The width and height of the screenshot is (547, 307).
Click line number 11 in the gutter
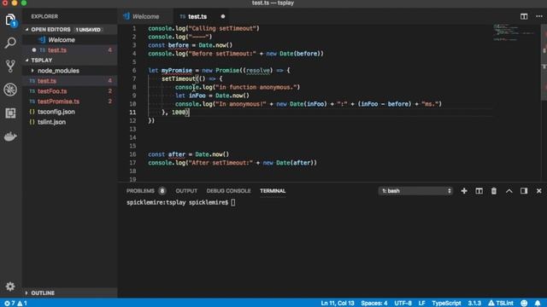pyautogui.click(x=133, y=112)
